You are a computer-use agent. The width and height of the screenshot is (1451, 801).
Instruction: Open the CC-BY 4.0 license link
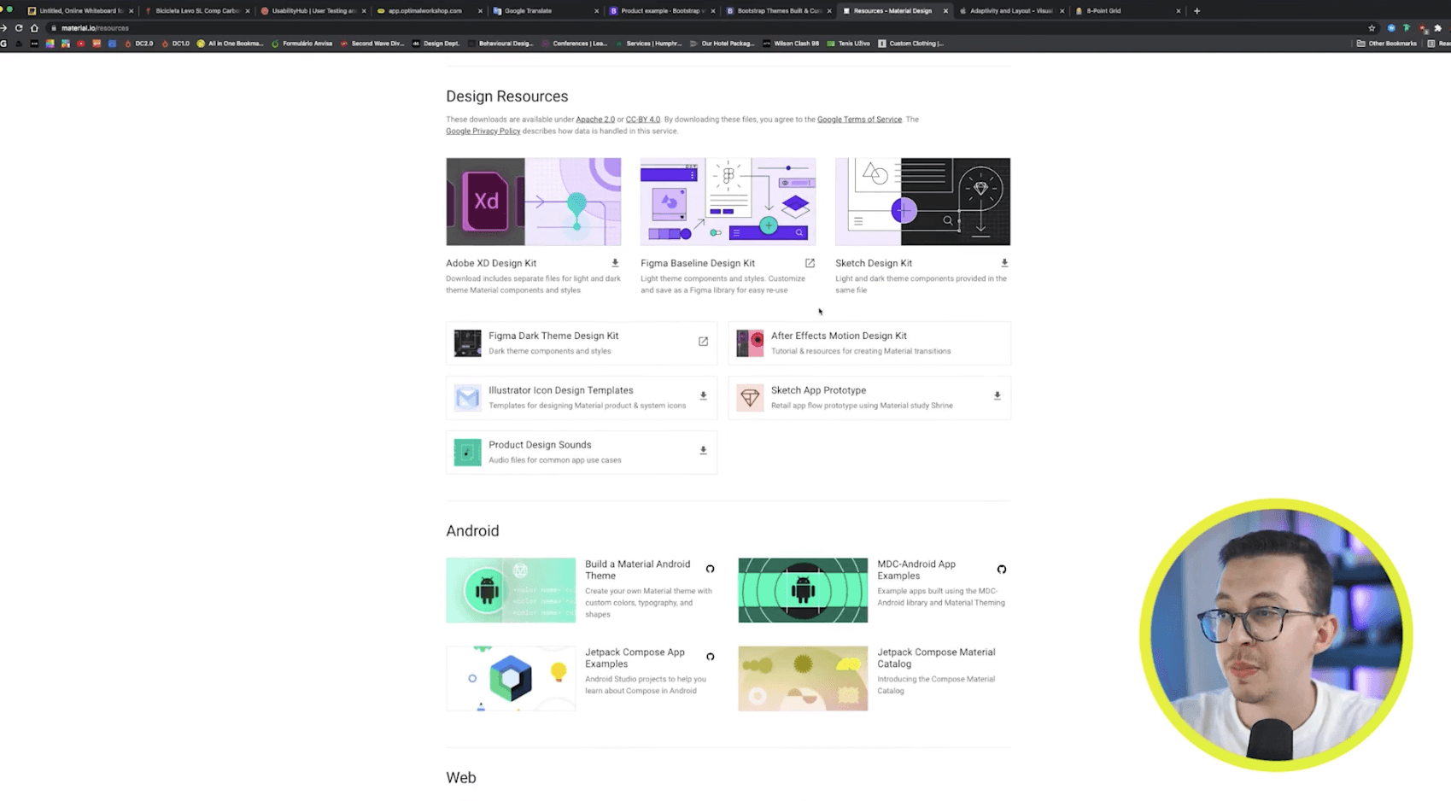click(x=643, y=120)
